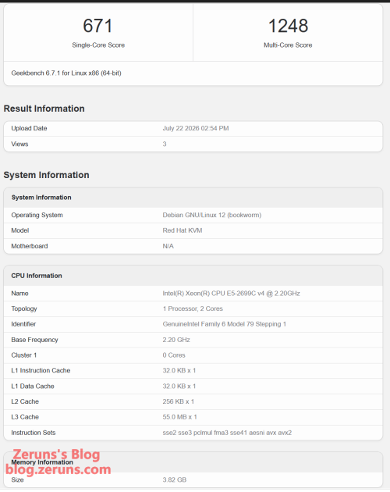Select the Instruction Sets list text

(227, 433)
